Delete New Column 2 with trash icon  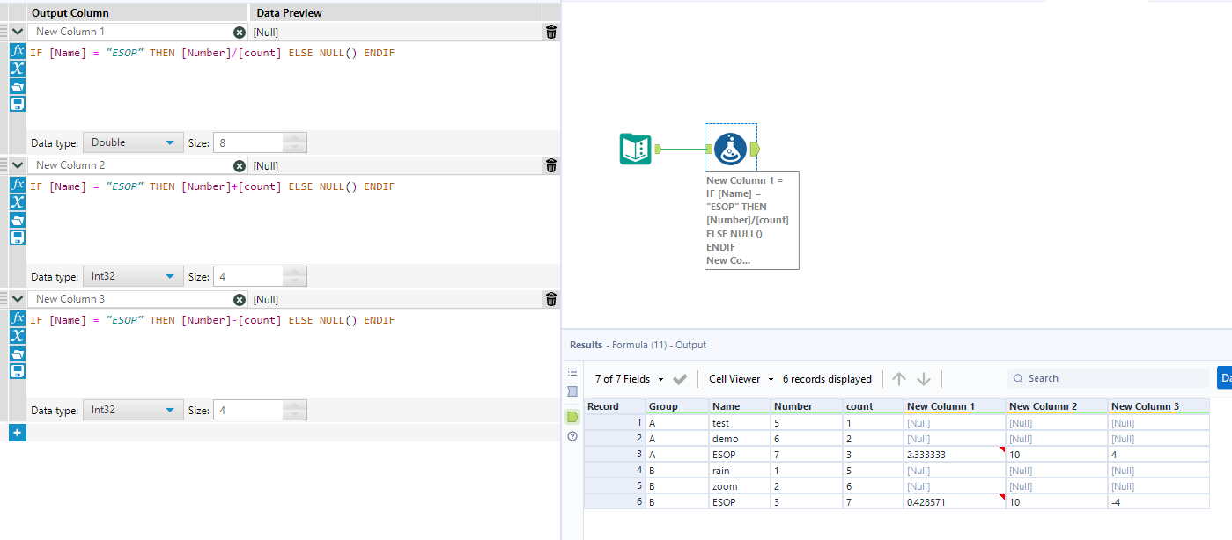[551, 165]
